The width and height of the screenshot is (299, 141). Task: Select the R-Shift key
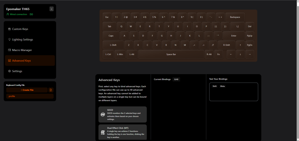coord(227,45)
